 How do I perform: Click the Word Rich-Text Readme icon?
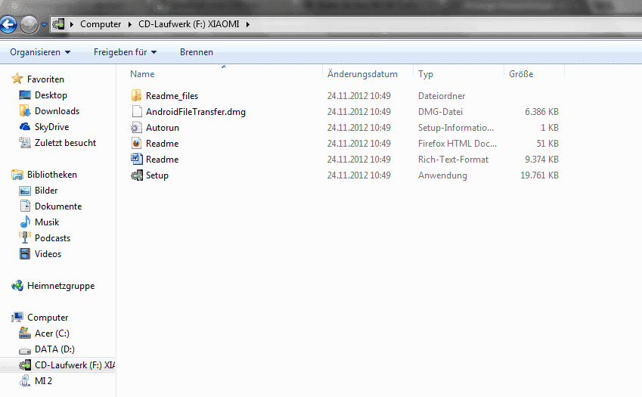[136, 159]
